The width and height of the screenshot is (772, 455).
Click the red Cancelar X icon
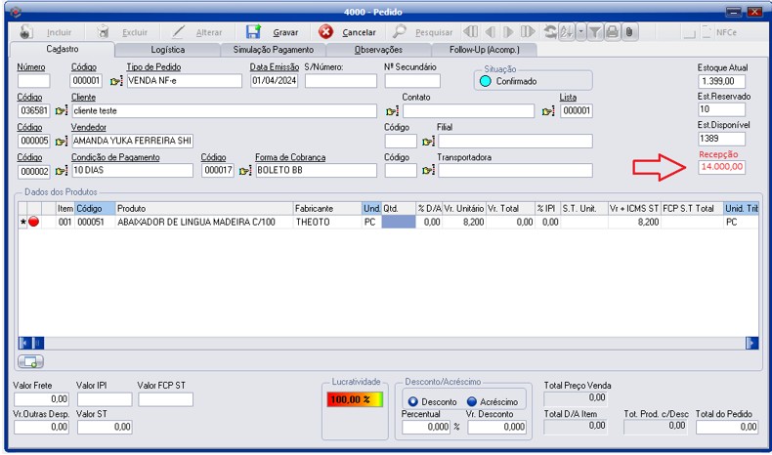coord(326,32)
